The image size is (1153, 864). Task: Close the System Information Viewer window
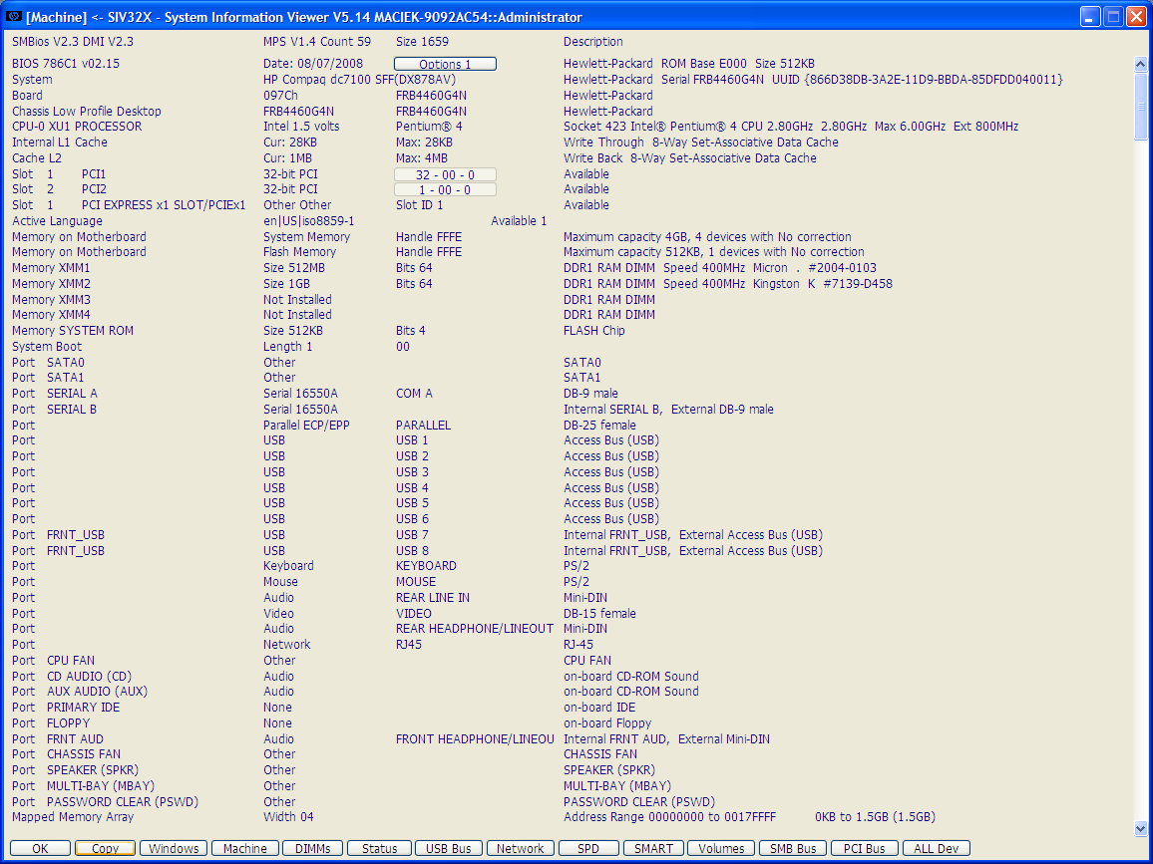[1137, 16]
